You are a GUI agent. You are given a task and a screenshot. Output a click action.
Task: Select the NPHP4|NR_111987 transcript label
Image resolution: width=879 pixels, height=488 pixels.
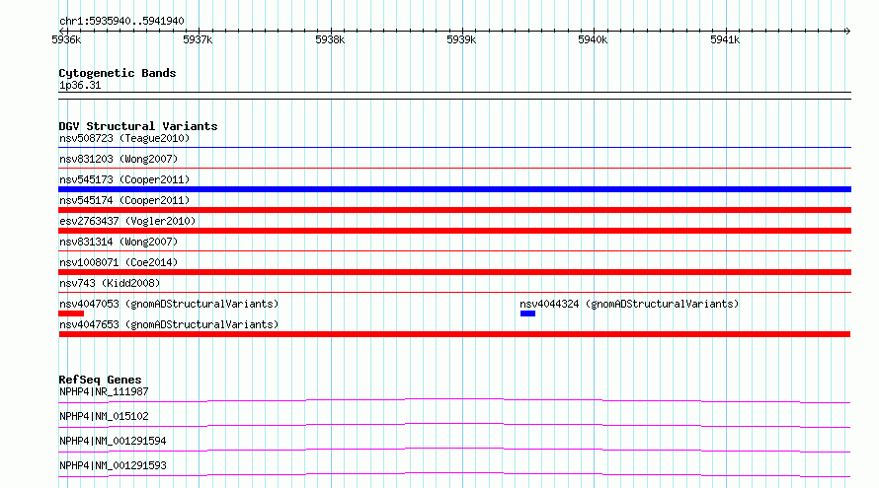(104, 391)
